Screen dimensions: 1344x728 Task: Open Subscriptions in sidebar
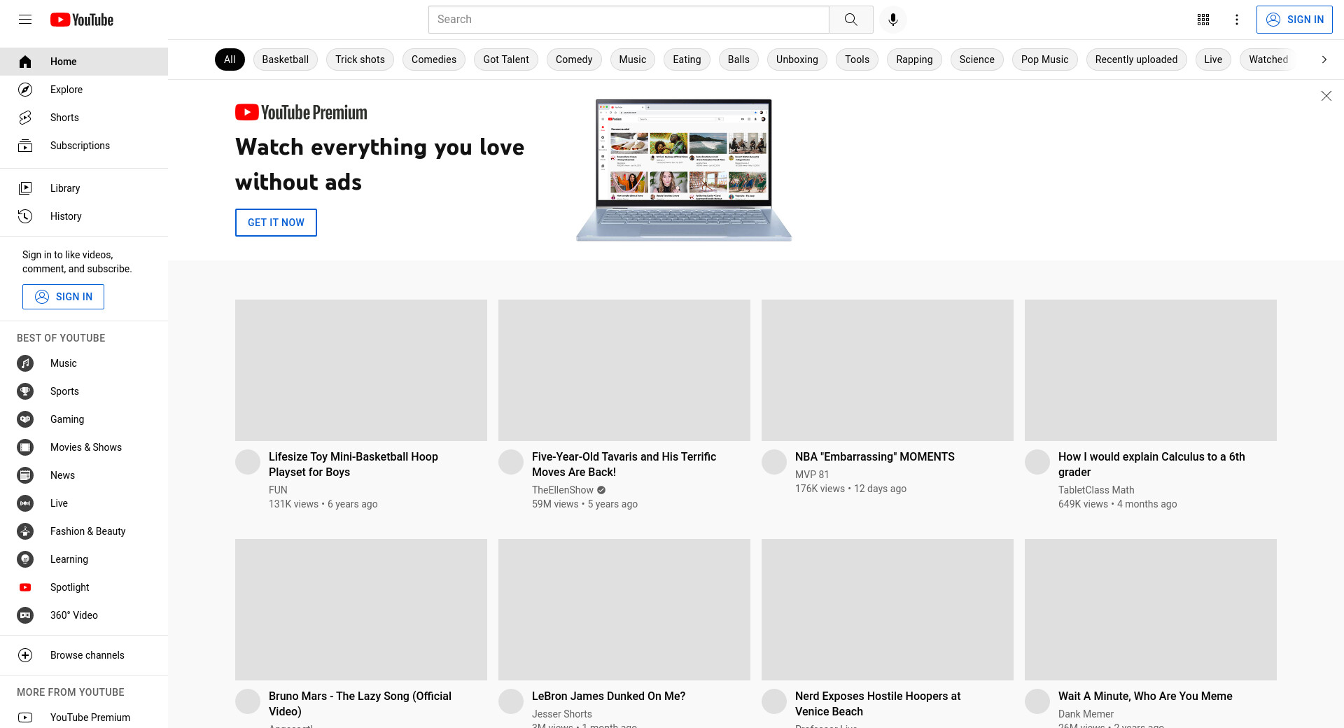tap(84, 146)
